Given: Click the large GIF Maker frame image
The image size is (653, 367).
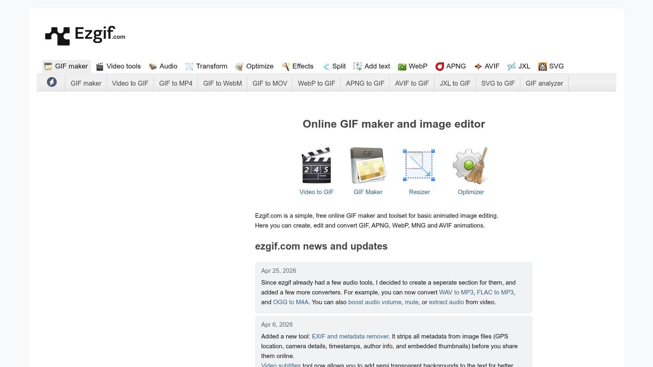Looking at the screenshot, I should (368, 166).
